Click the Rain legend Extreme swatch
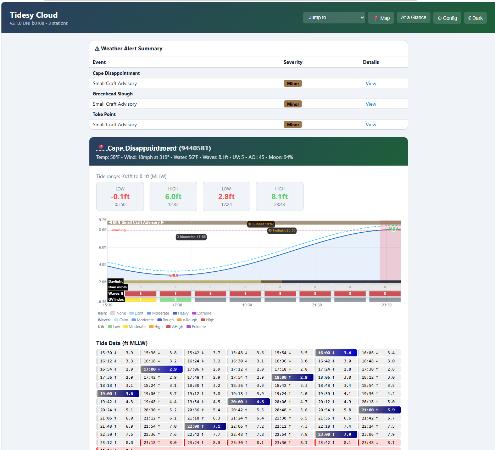The width and height of the screenshot is (495, 450). click(x=194, y=313)
